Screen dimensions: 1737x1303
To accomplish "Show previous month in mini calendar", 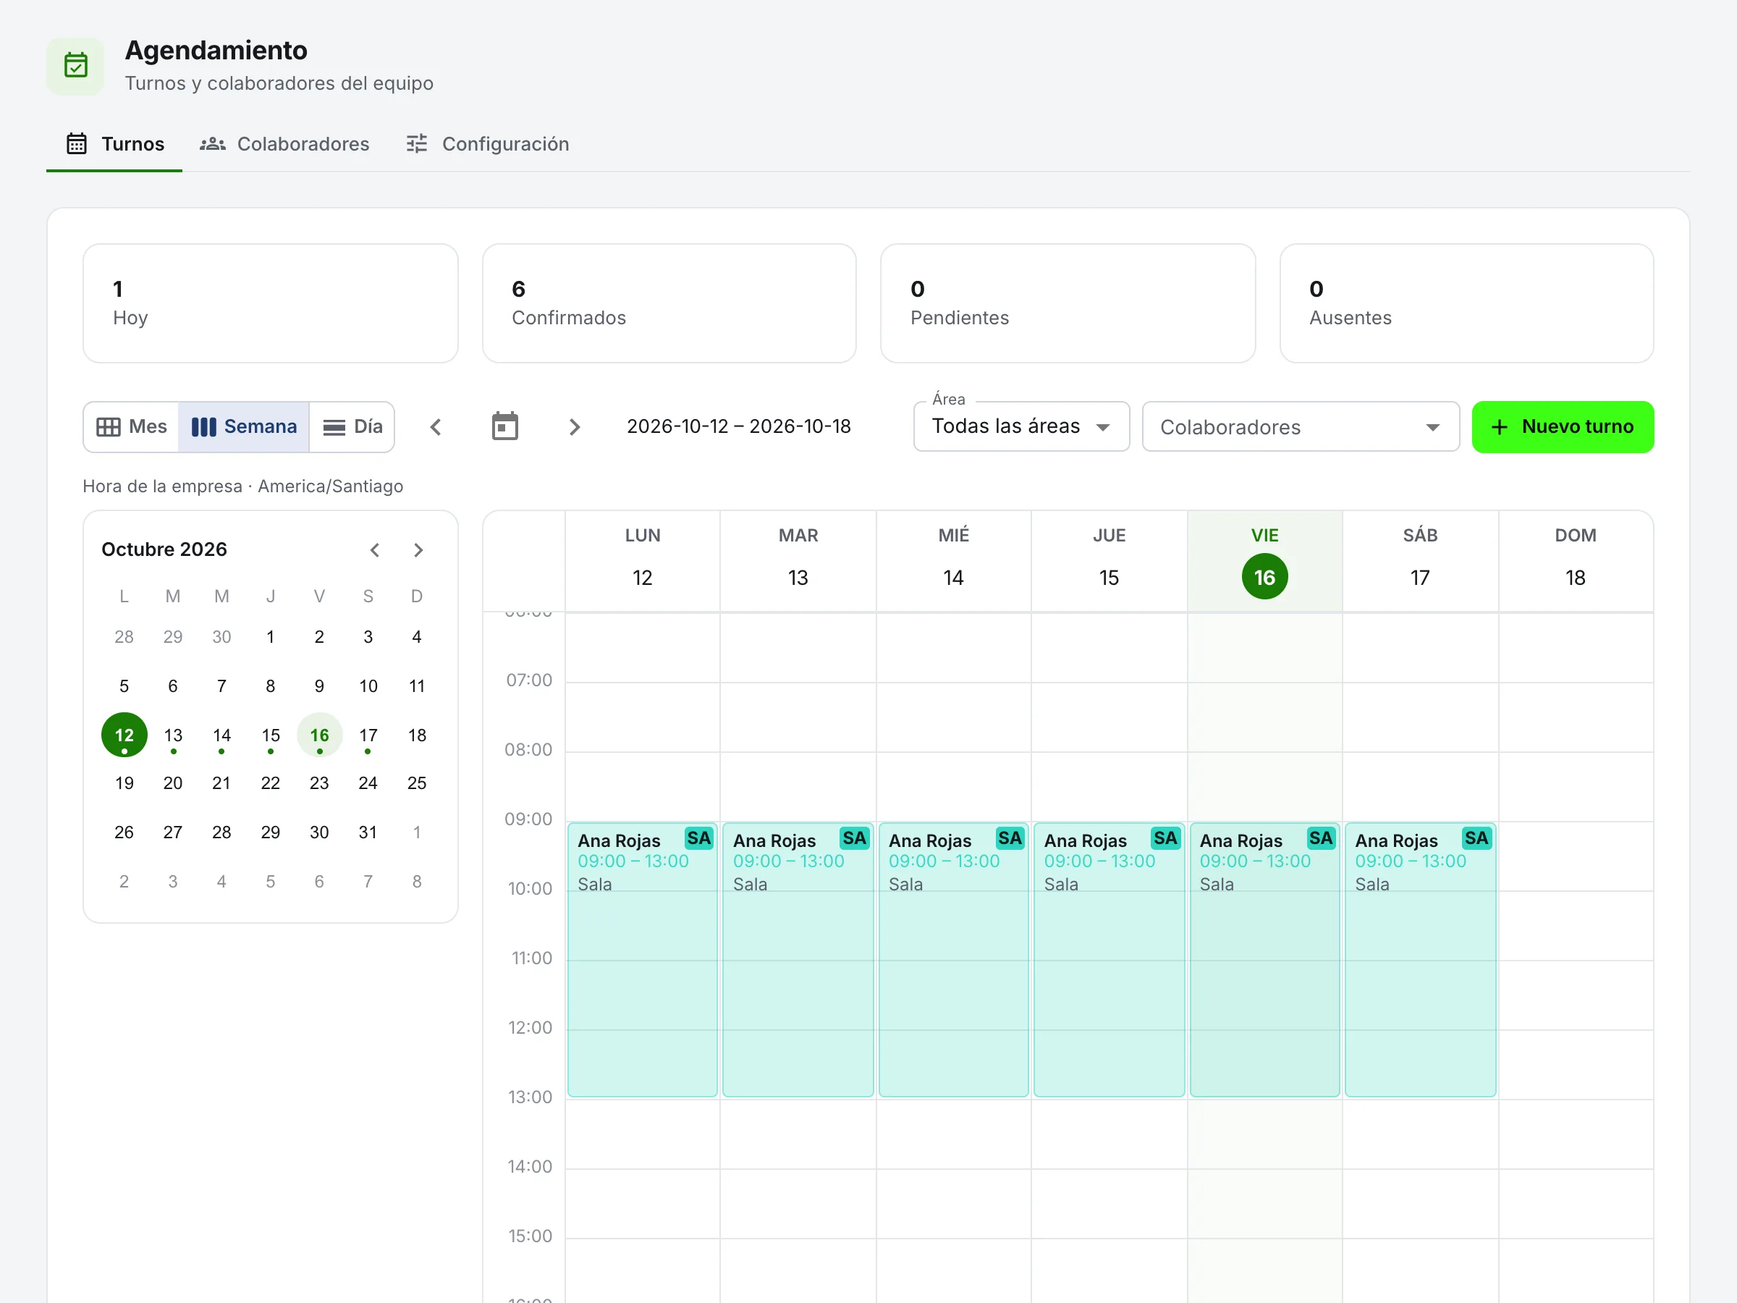I will (375, 549).
